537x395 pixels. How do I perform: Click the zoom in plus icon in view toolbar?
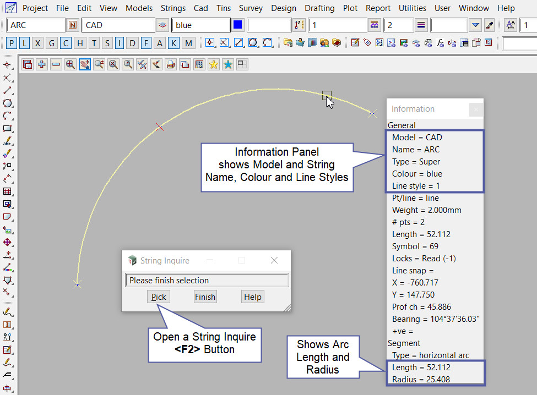(x=42, y=64)
